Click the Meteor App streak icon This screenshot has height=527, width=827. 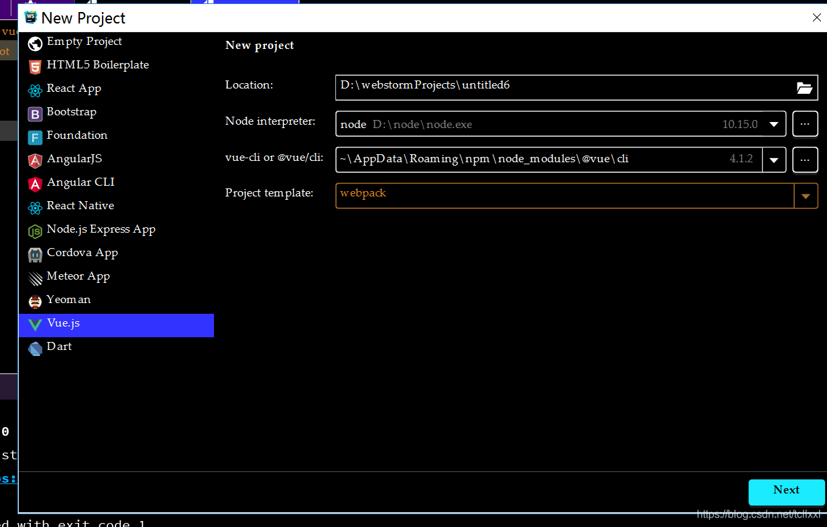pyautogui.click(x=35, y=278)
